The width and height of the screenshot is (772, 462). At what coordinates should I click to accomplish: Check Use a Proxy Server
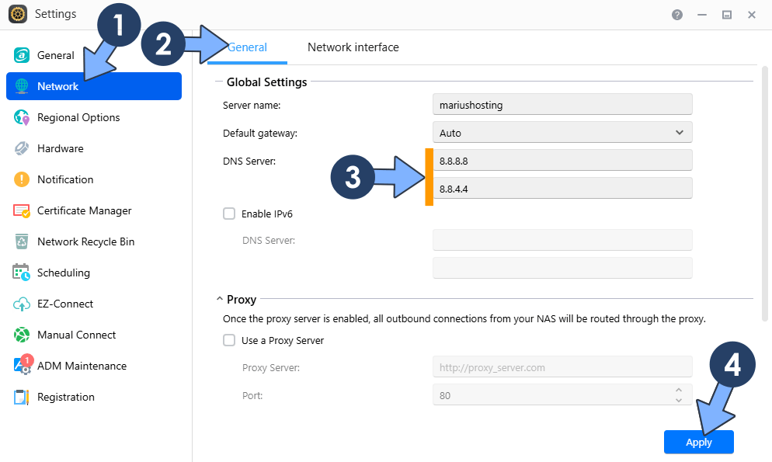[229, 340]
